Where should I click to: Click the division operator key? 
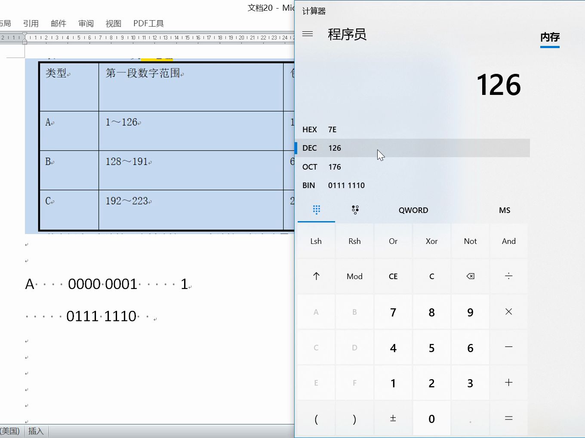[508, 276]
